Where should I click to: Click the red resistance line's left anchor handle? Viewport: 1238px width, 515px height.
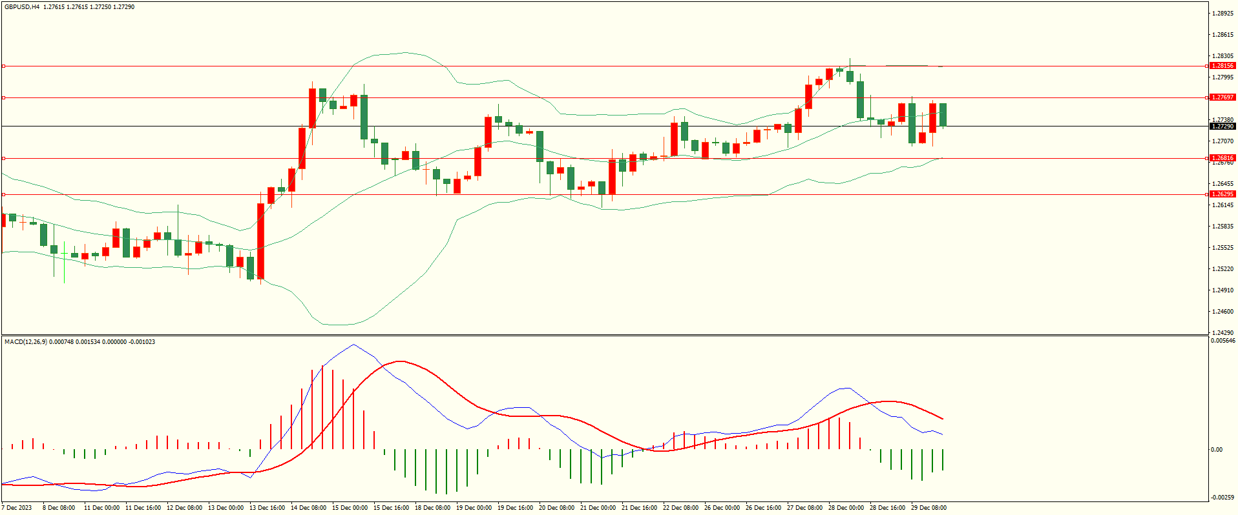coord(4,66)
